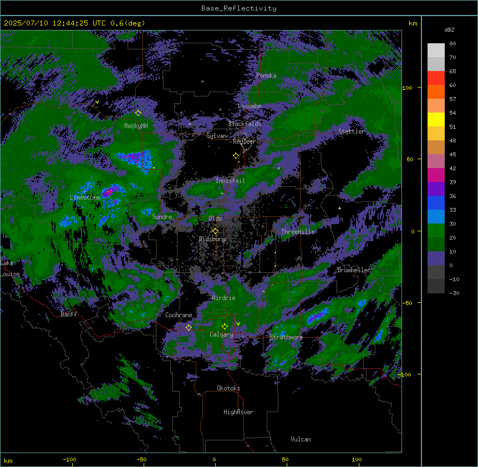478x467 pixels.
Task: Click the red 65-60 dBZ legend swatch
Action: [x=436, y=78]
